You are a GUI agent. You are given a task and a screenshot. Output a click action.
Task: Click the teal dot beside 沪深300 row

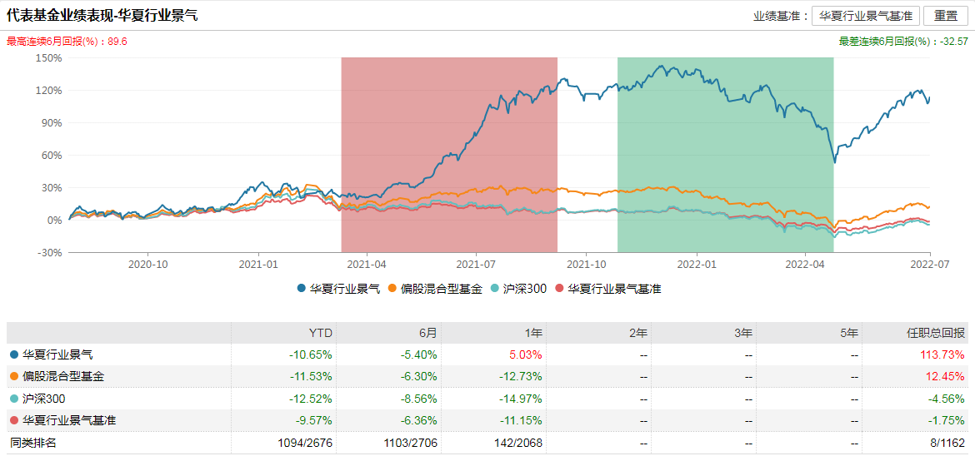point(15,399)
